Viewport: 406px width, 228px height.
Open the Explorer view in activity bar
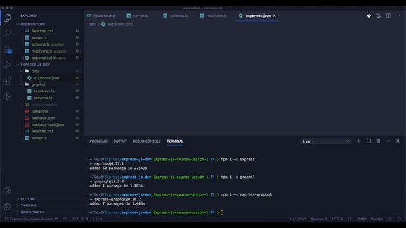click(7, 17)
